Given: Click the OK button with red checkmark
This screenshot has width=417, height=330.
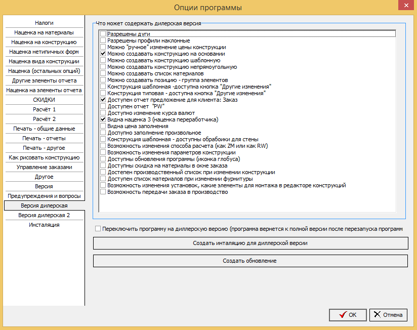Looking at the screenshot, I should point(348,315).
